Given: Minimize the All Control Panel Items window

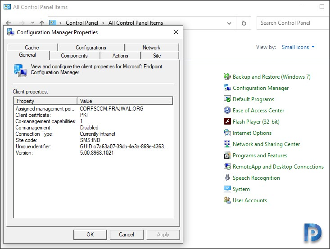Looking at the screenshot, I should 302,7.
